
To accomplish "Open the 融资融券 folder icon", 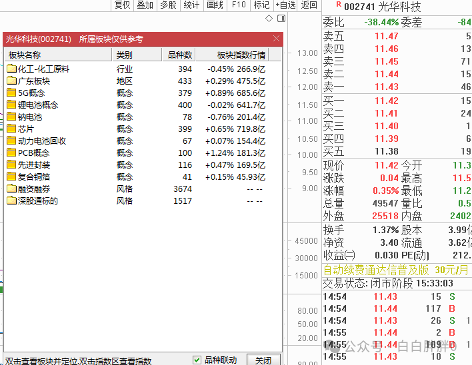I will (x=11, y=188).
